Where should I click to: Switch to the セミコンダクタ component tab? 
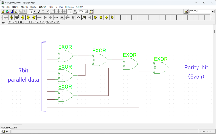[39, 22]
